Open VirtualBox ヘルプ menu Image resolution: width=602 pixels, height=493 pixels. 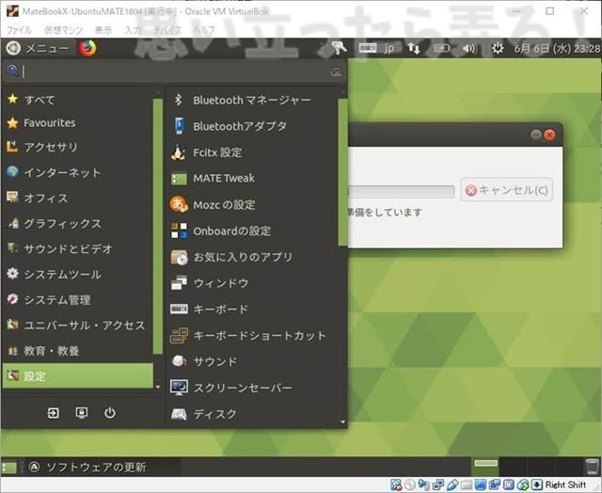[x=204, y=29]
